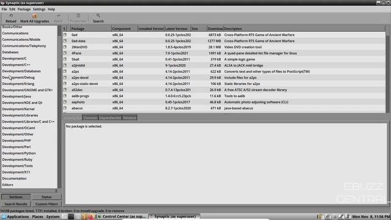The height and width of the screenshot is (220, 391).
Task: Select the aaphoto package name
Action: click(78, 102)
